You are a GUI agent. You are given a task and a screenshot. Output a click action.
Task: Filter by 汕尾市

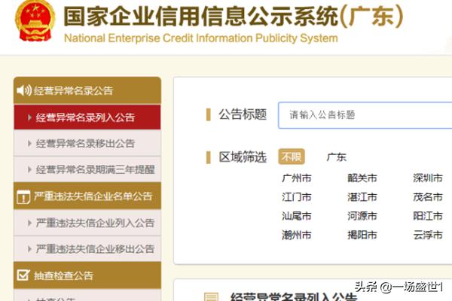[297, 216]
